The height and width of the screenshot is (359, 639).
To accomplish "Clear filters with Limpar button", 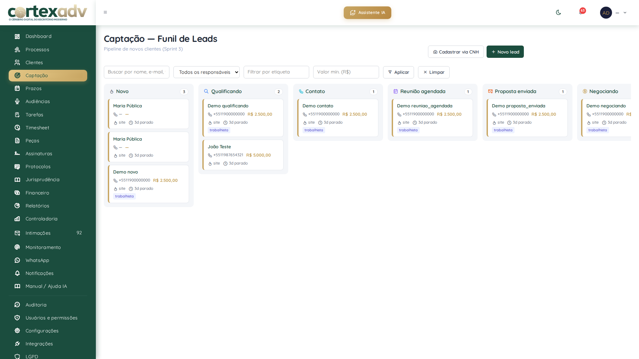I will click(x=434, y=72).
